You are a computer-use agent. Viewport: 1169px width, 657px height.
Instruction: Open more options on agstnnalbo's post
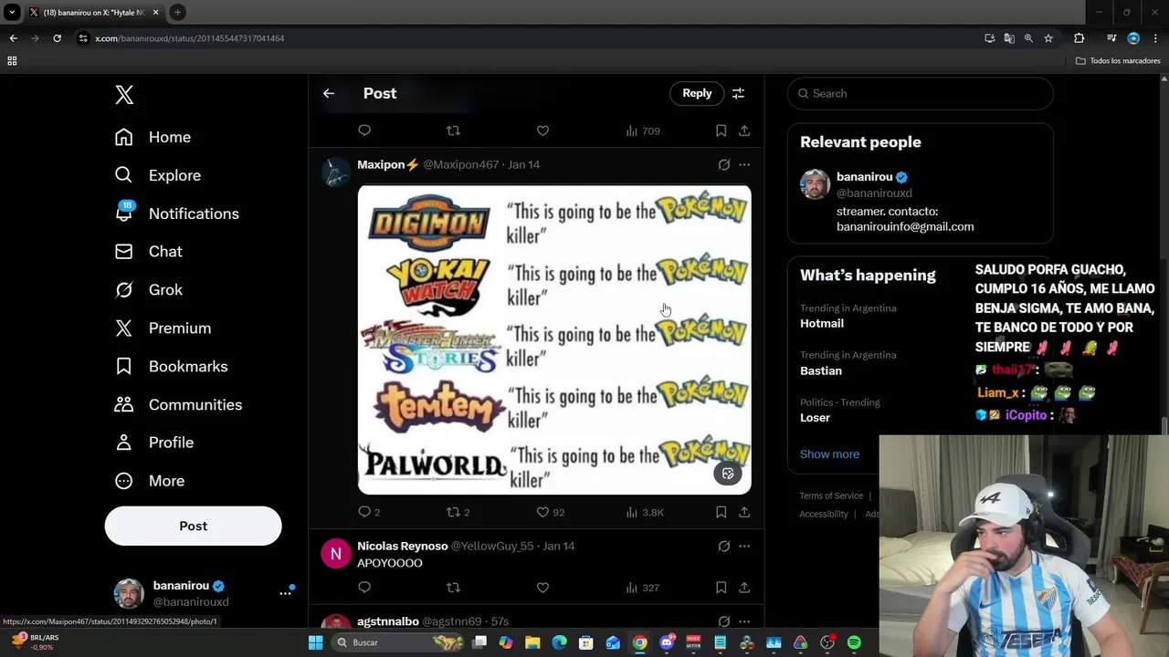[x=744, y=621]
